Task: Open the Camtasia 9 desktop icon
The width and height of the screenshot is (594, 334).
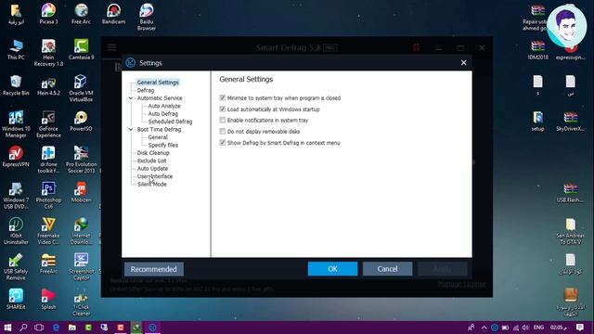Action: click(x=81, y=49)
